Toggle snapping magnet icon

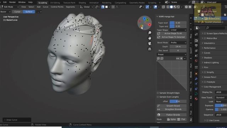click(103, 7)
